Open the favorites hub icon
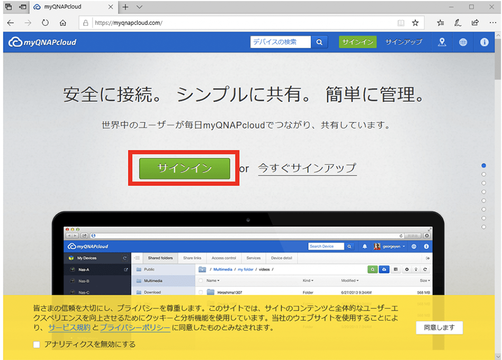502x360 pixels. click(x=441, y=23)
